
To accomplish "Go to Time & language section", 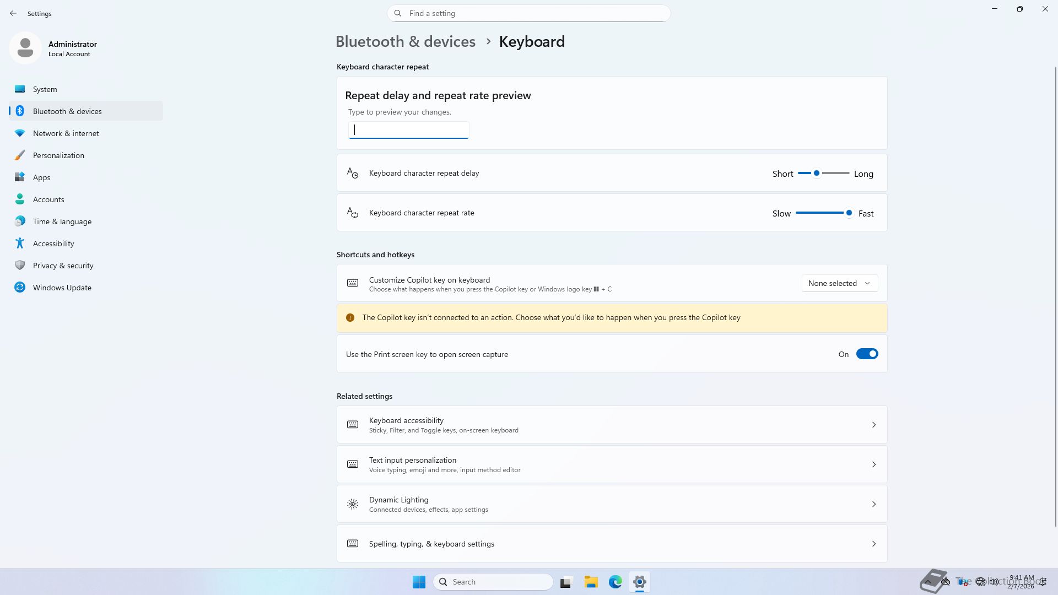I will tap(62, 221).
